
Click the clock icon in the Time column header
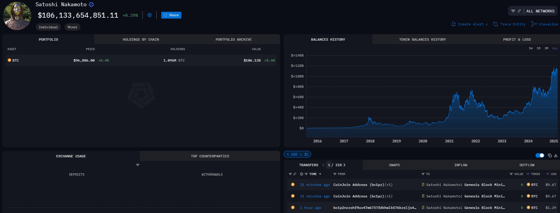pyautogui.click(x=301, y=174)
